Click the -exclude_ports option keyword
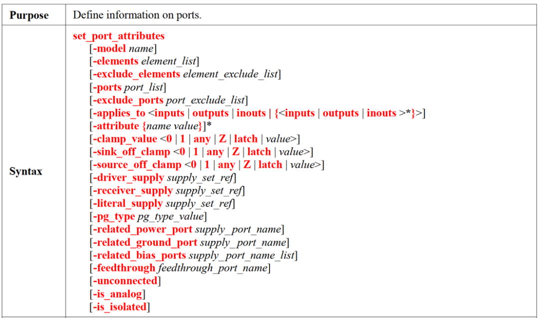539x318 pixels. (x=128, y=100)
